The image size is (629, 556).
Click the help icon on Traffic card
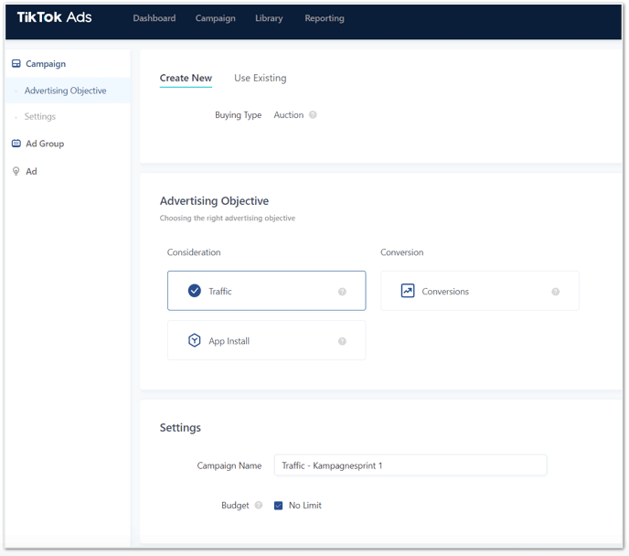[x=342, y=292]
